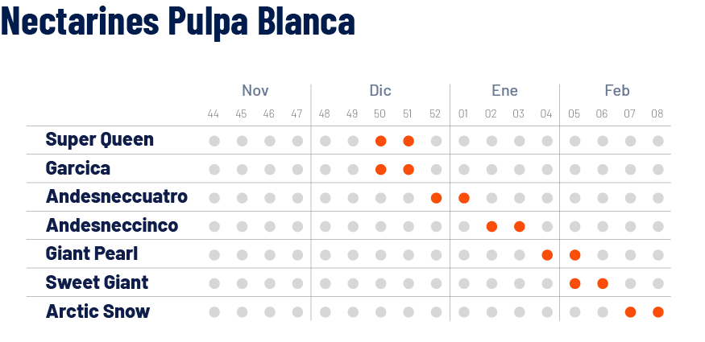
Task: Click the Sweet Giant variety label
Action: pos(97,282)
